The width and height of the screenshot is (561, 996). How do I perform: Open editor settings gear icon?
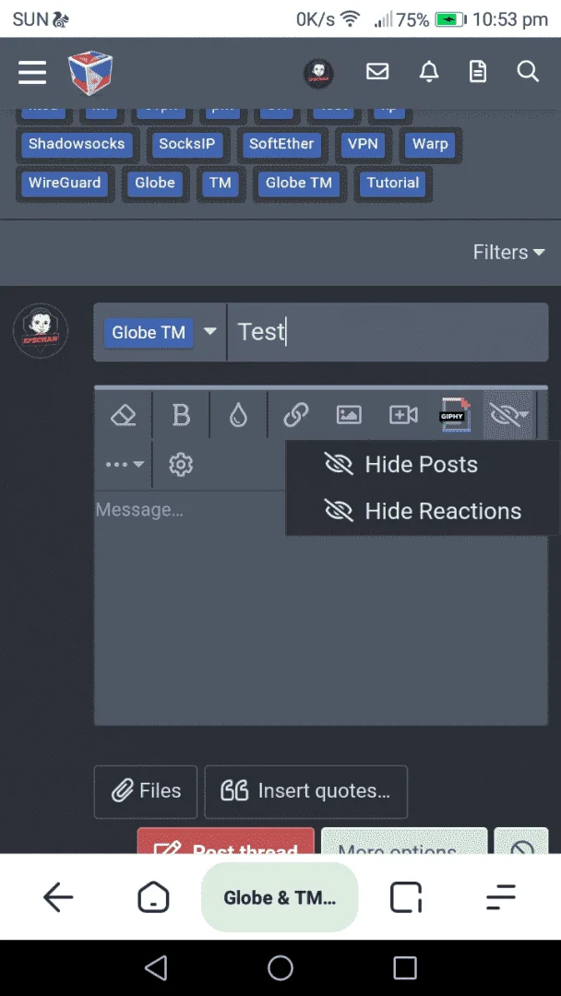click(x=181, y=464)
